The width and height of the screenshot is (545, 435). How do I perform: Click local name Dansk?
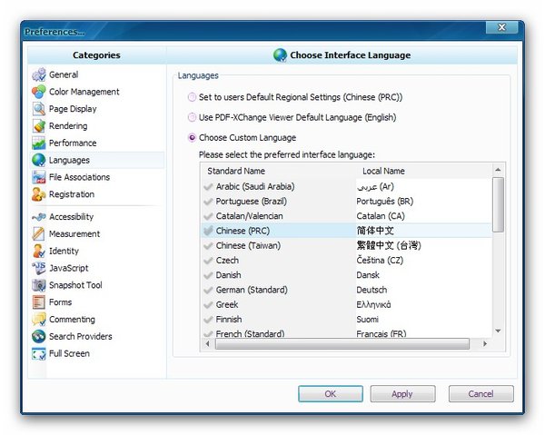[x=368, y=275]
